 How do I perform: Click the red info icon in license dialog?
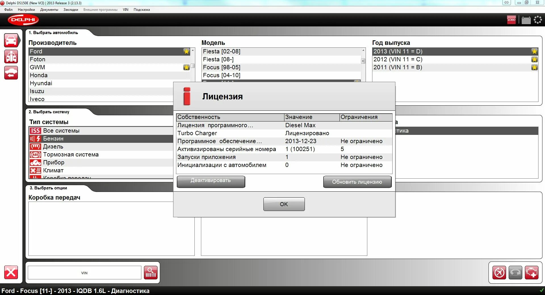point(187,96)
